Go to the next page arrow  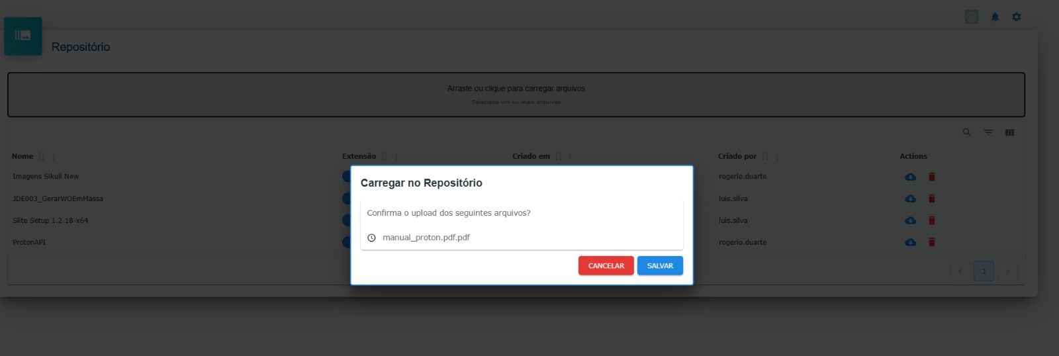[x=1008, y=271]
